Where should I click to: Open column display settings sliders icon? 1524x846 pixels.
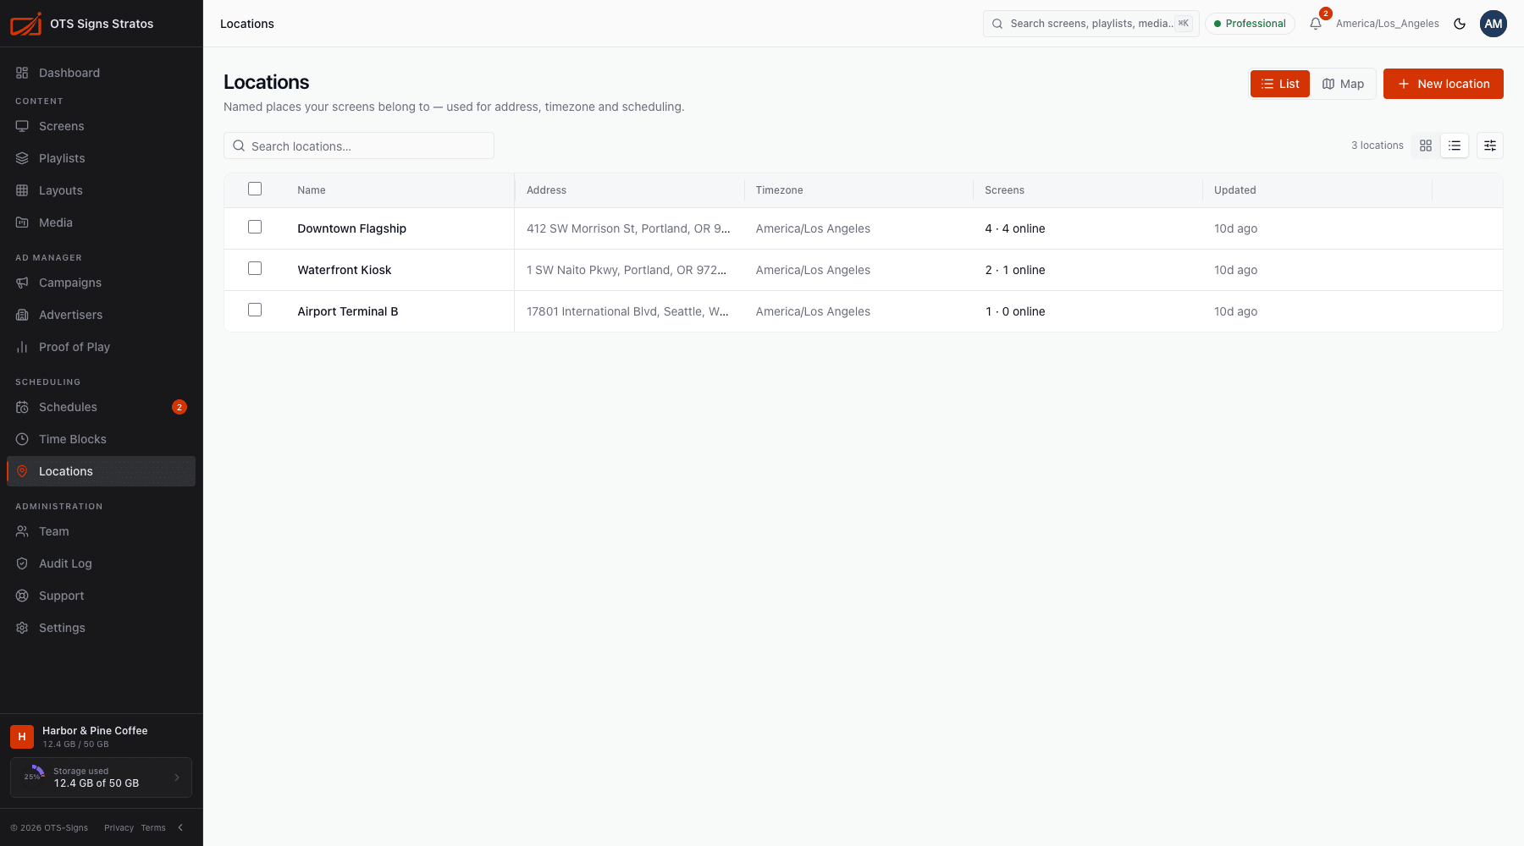(1490, 146)
